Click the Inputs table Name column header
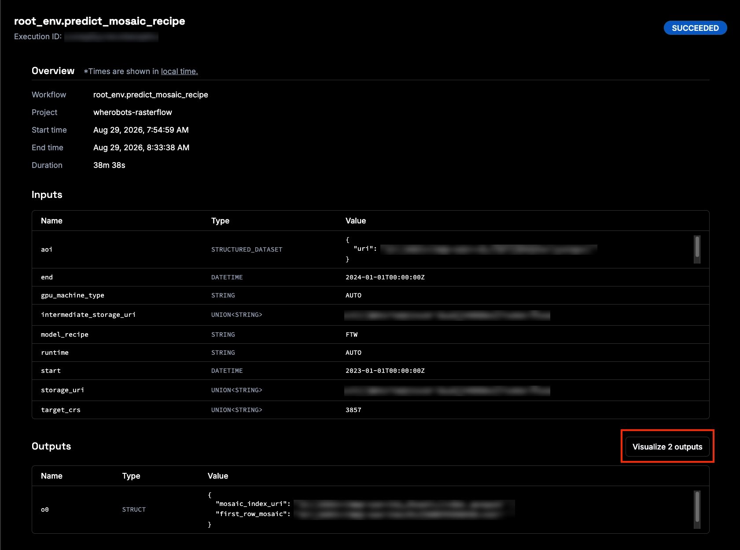 (52, 221)
